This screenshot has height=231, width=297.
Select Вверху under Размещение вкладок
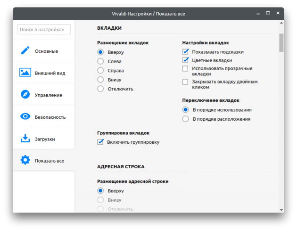[100, 52]
